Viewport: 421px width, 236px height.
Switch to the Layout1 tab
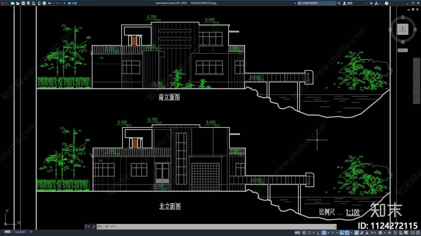pyautogui.click(x=20, y=232)
